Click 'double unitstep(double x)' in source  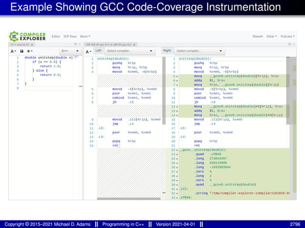(48, 58)
